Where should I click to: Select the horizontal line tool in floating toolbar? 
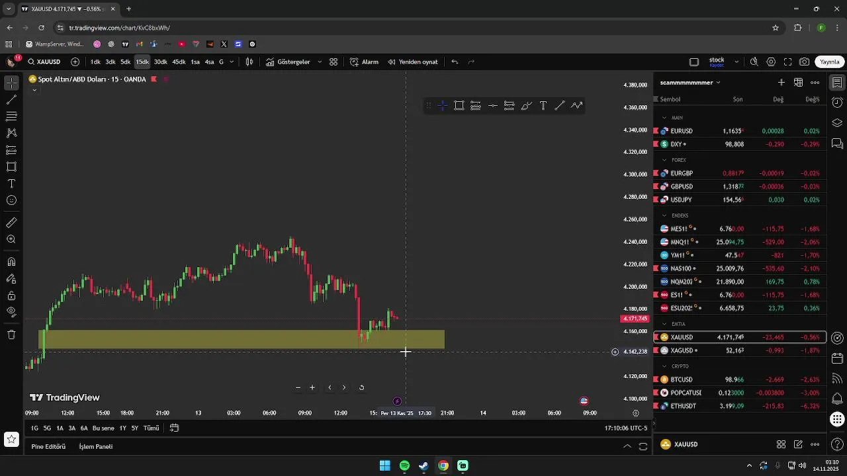coord(492,106)
